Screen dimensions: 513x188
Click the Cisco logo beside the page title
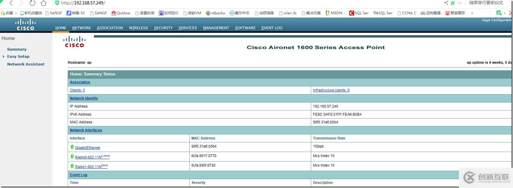[x=74, y=42]
